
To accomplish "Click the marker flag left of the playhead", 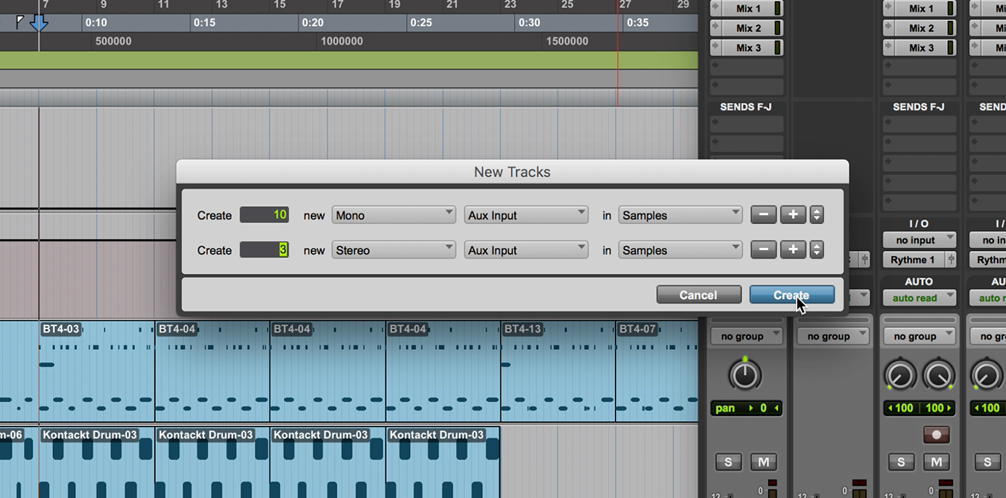I will coord(20,21).
